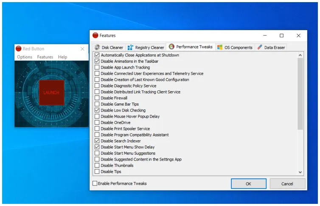Maximize the Features window
Screen dimensions: 320x206
click(282, 36)
